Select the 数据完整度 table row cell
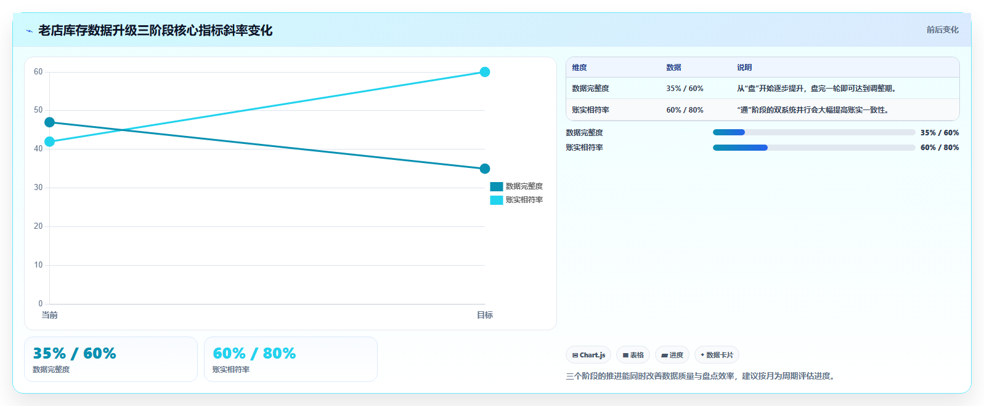984x406 pixels. pos(590,89)
